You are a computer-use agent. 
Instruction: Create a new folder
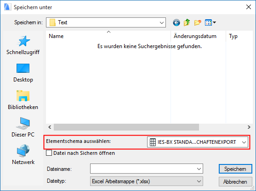click(x=198, y=22)
